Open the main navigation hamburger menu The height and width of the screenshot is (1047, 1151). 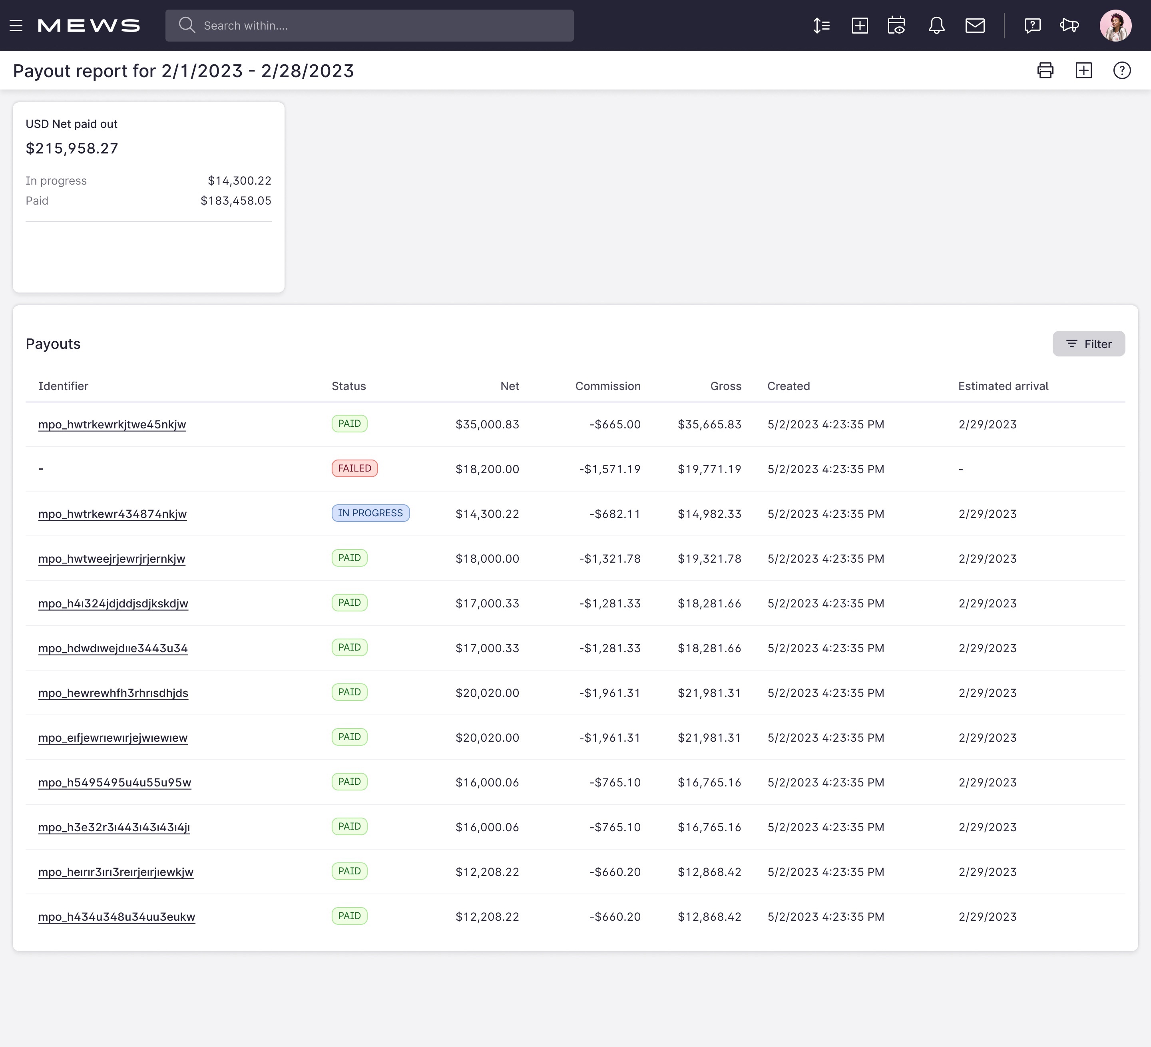16,25
